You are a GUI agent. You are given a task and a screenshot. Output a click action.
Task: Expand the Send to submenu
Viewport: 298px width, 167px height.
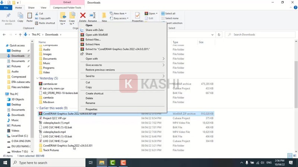point(123,76)
